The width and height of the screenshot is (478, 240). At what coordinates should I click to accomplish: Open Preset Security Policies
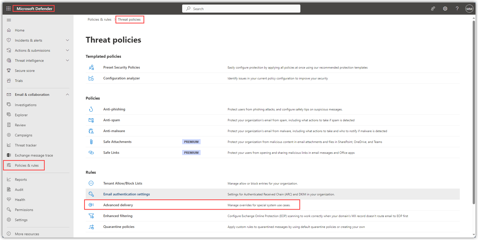[122, 67]
